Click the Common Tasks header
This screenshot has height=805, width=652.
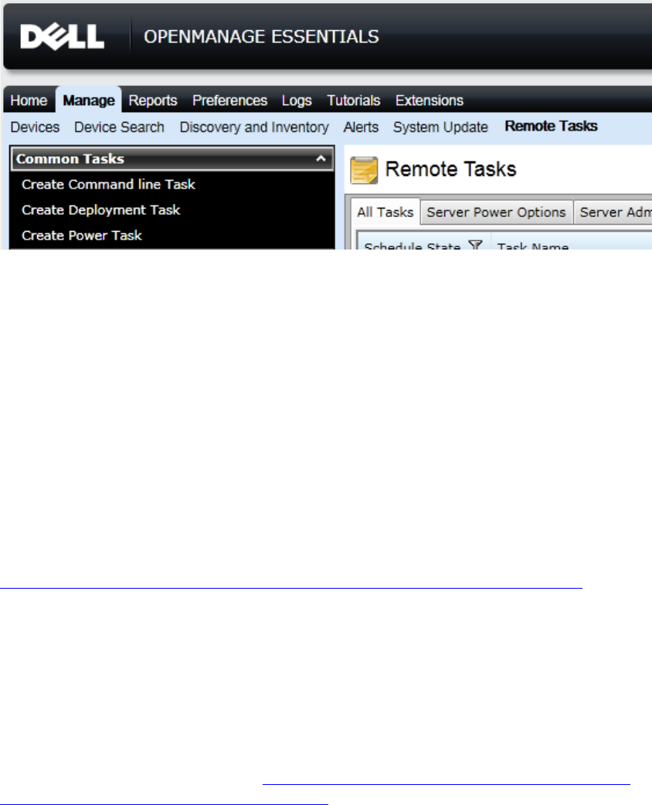[x=172, y=158]
